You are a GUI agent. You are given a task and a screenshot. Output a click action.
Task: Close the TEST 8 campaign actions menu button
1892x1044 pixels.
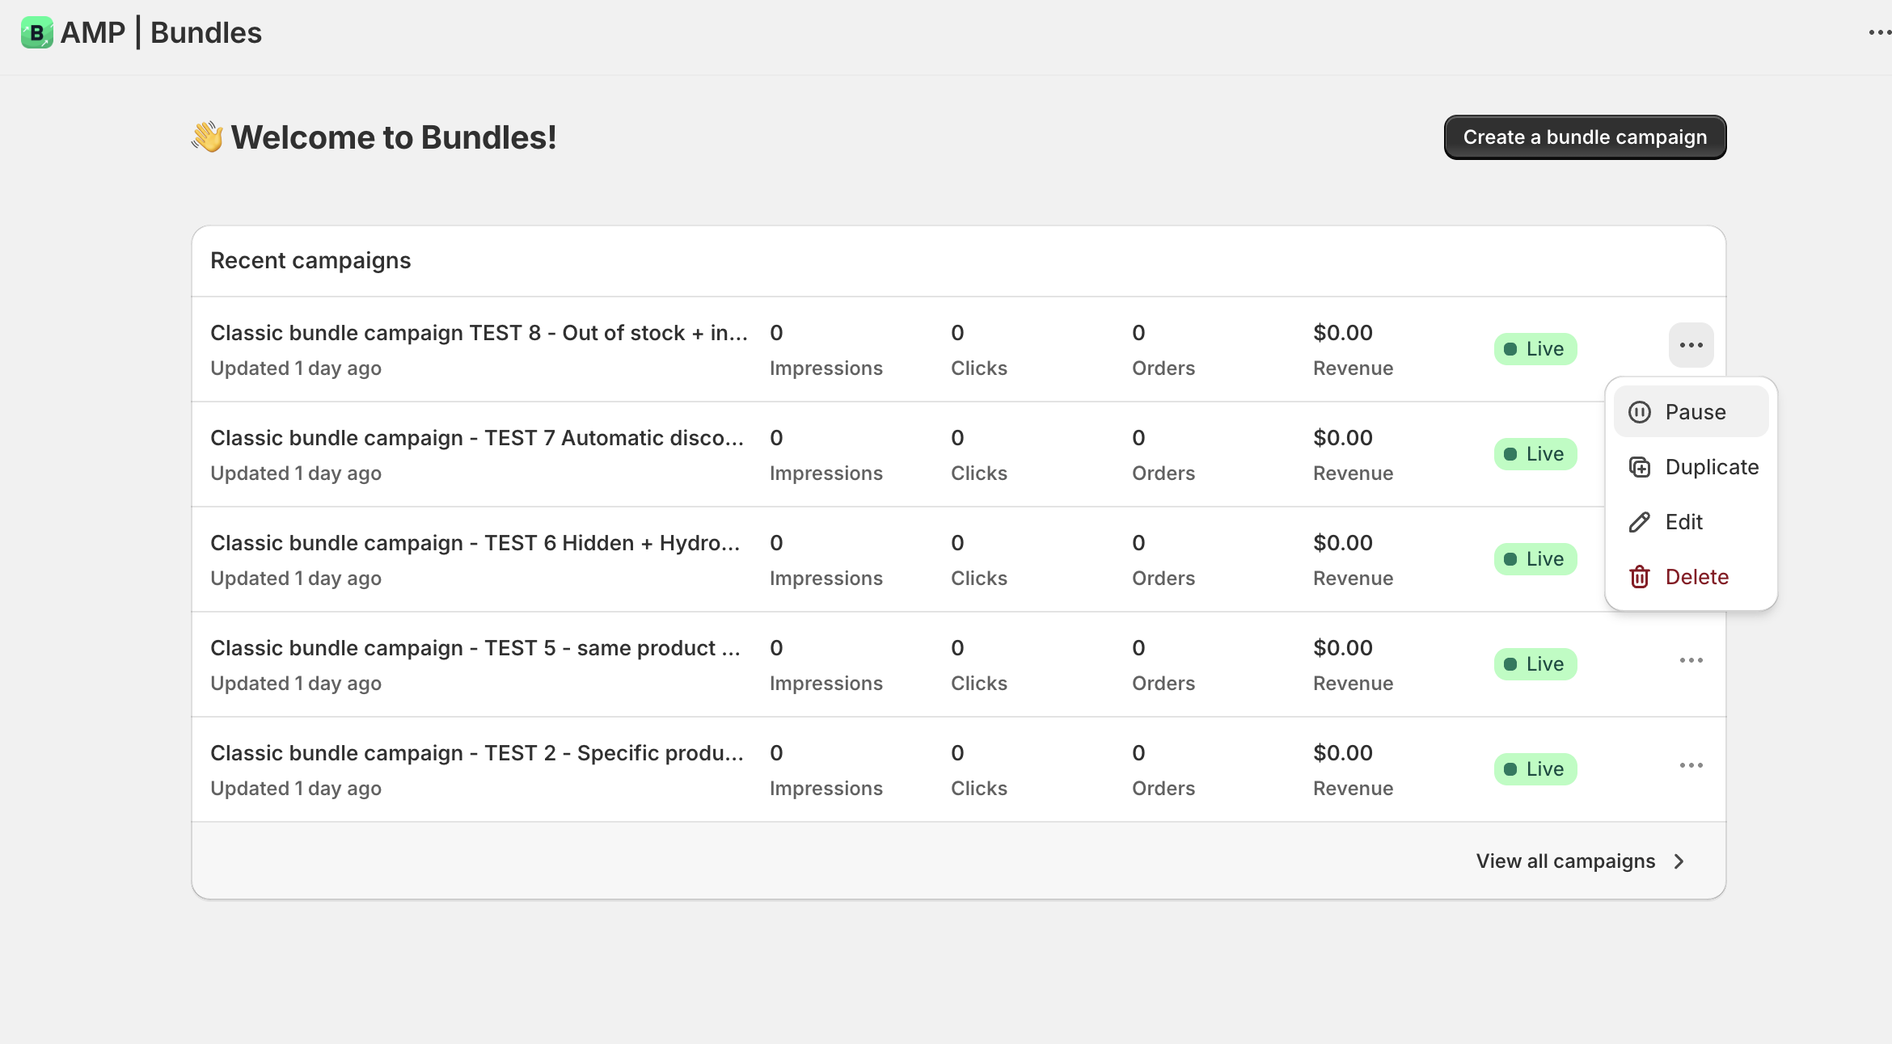(1691, 346)
